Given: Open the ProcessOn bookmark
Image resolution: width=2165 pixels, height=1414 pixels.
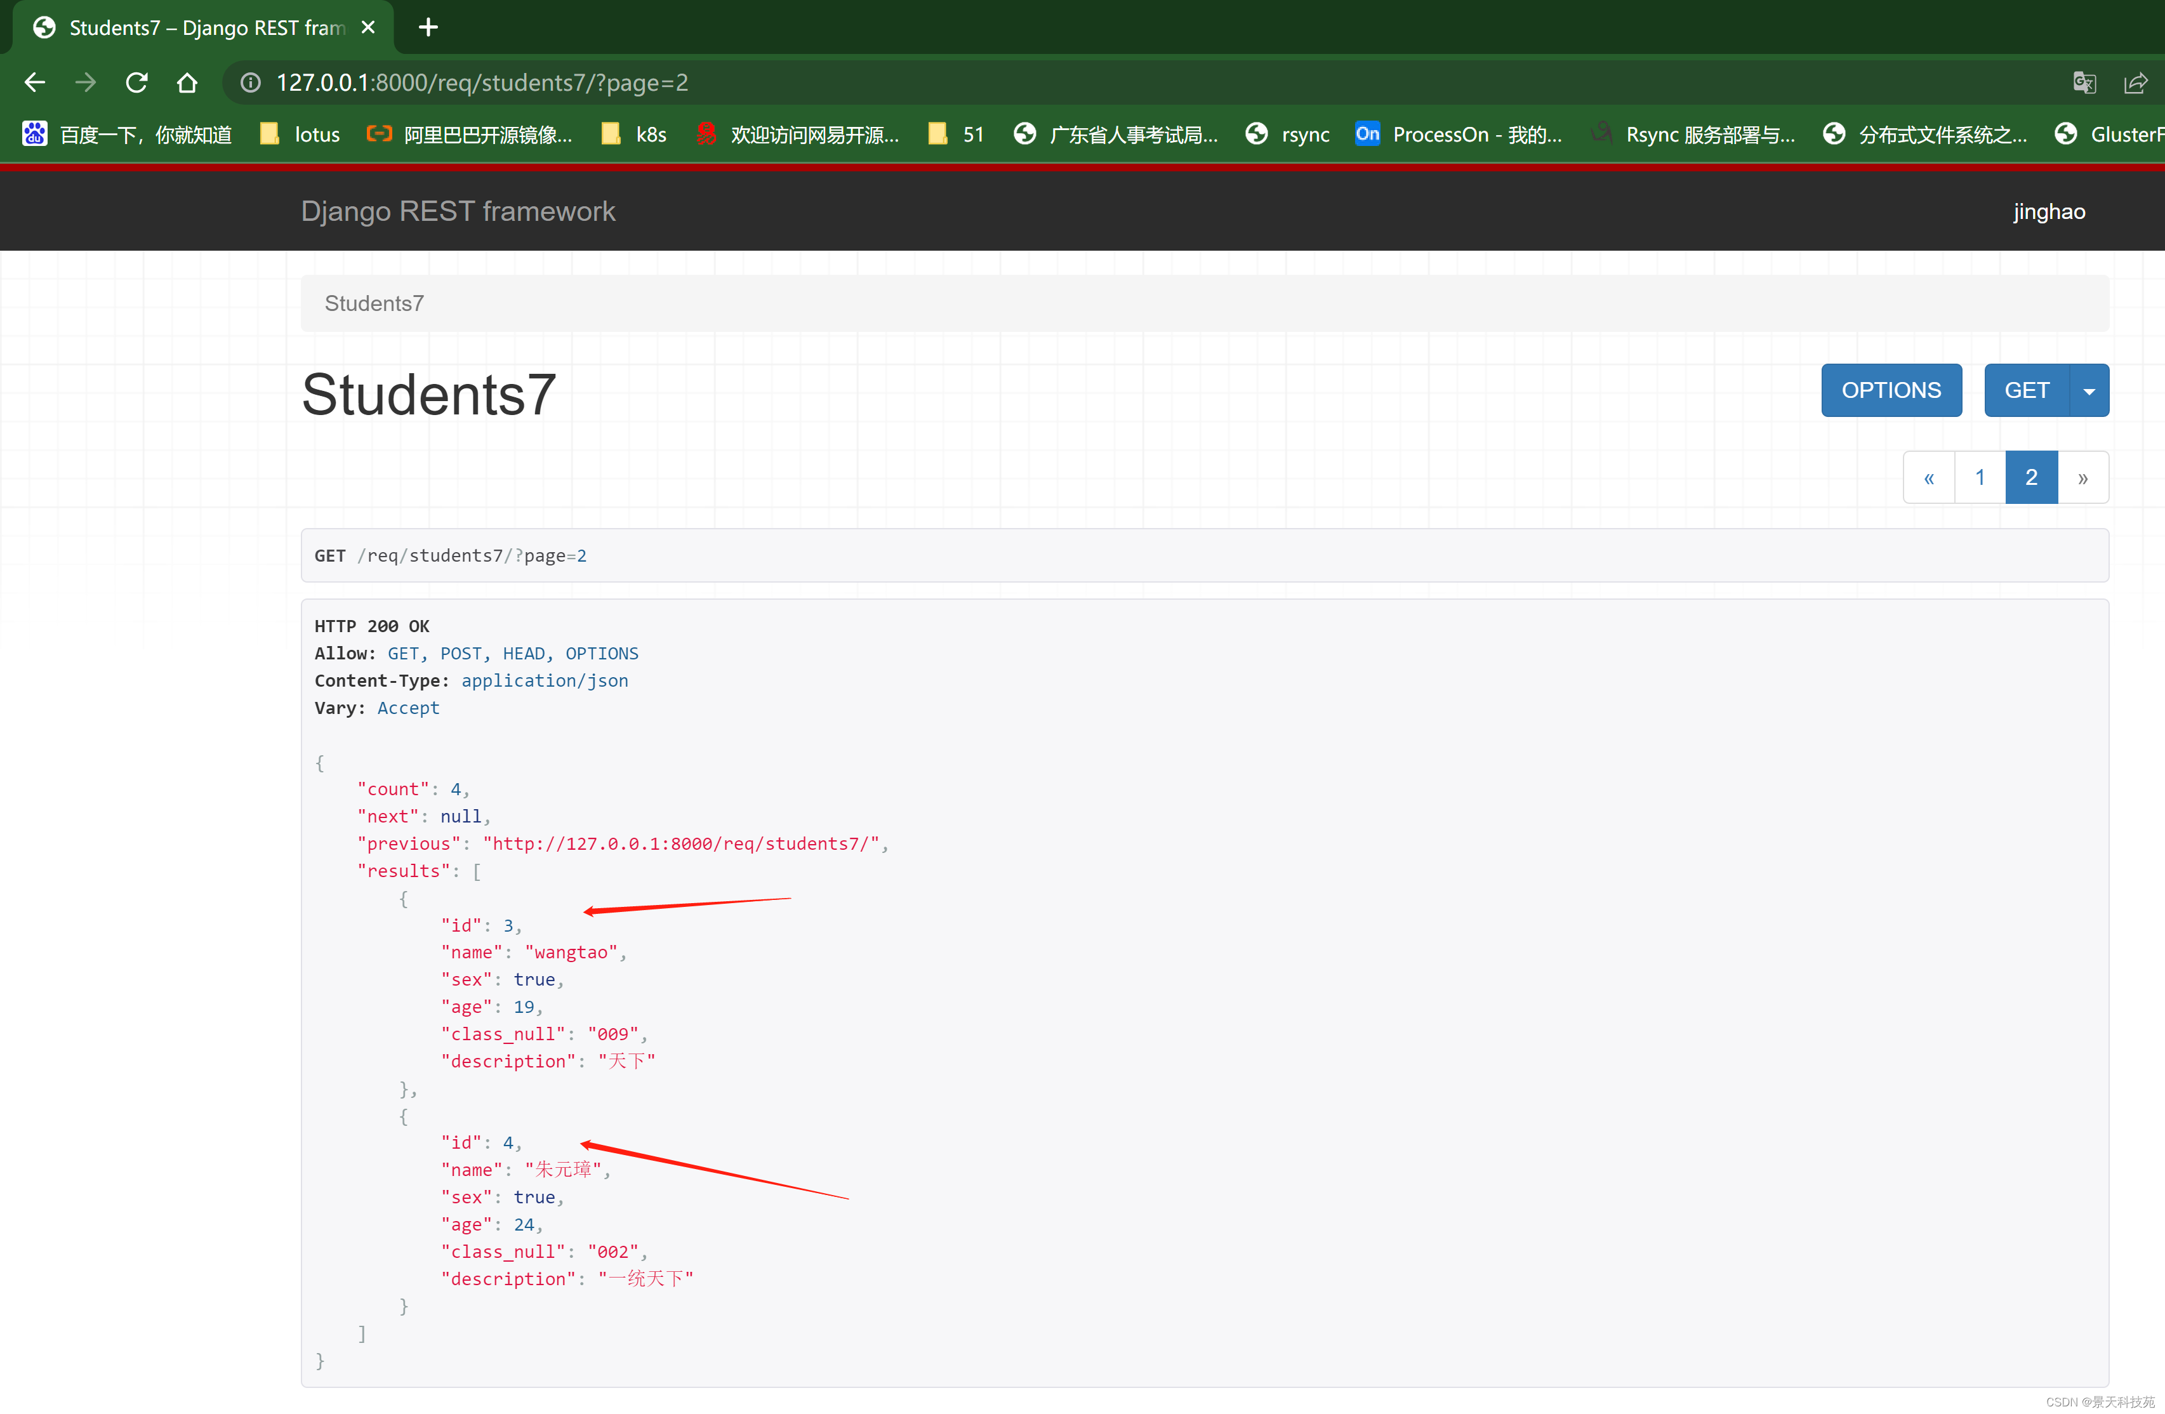Looking at the screenshot, I should click(x=1459, y=135).
